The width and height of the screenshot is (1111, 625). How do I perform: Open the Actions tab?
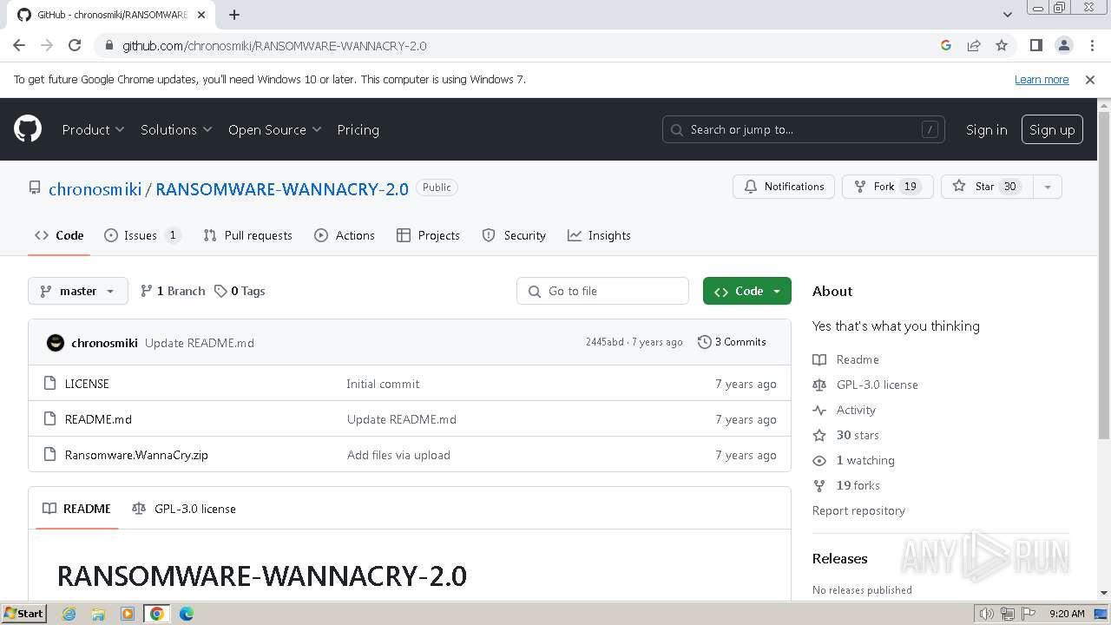coord(345,235)
